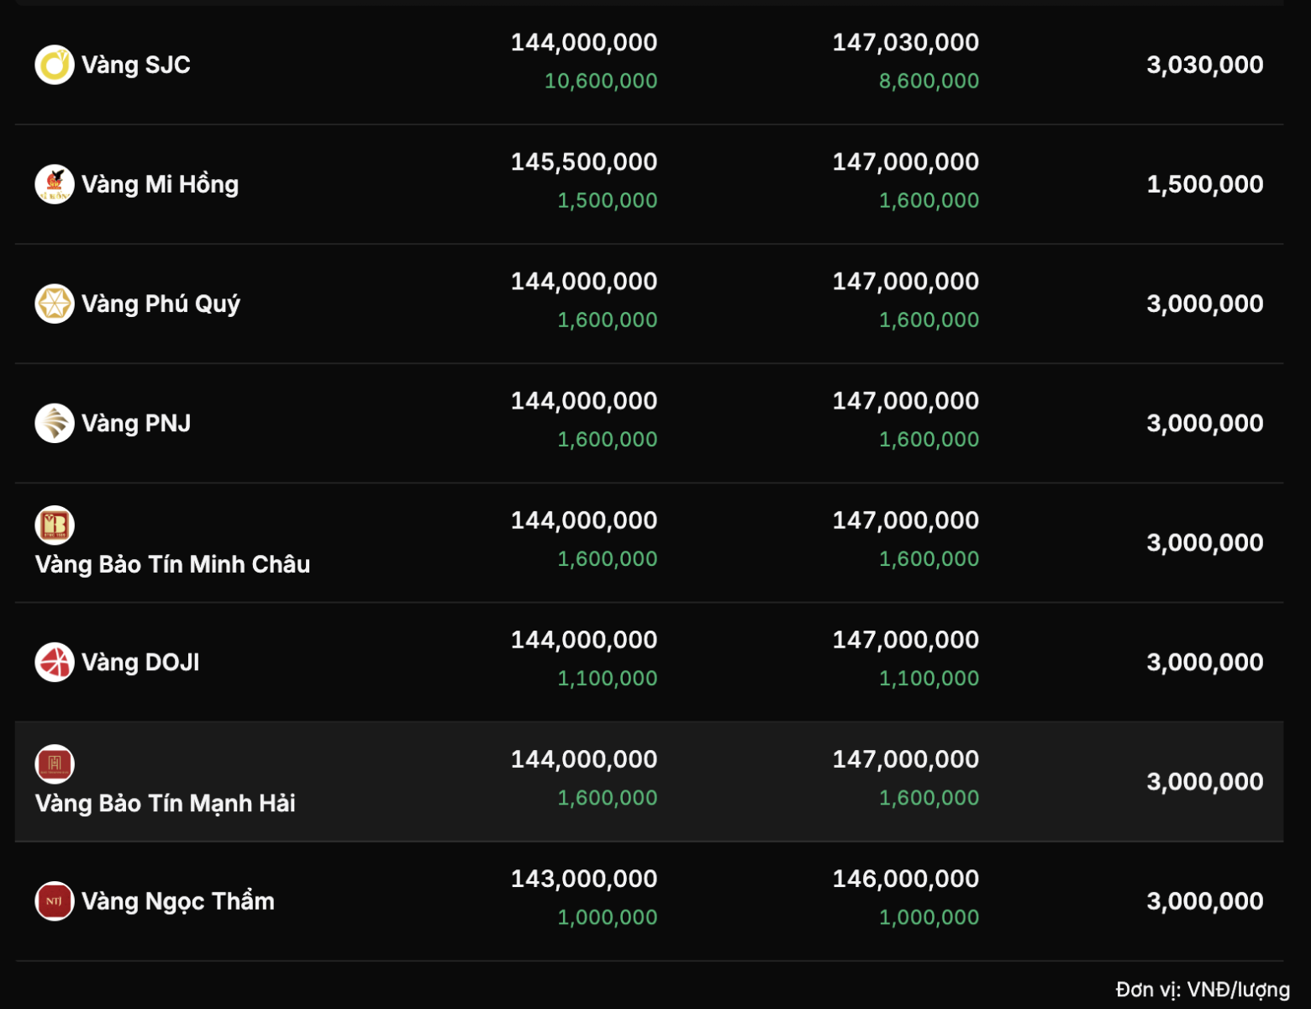The width and height of the screenshot is (1311, 1009).
Task: Click SJC spread value 3,030,000
Action: (1205, 65)
